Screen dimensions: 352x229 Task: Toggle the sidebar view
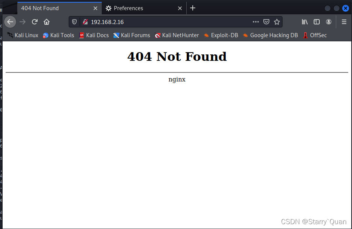pos(317,22)
